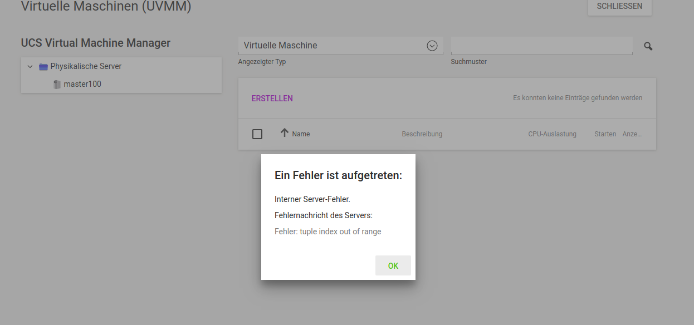694x325 pixels.
Task: Click the ERSTELLEN button
Action: point(272,99)
